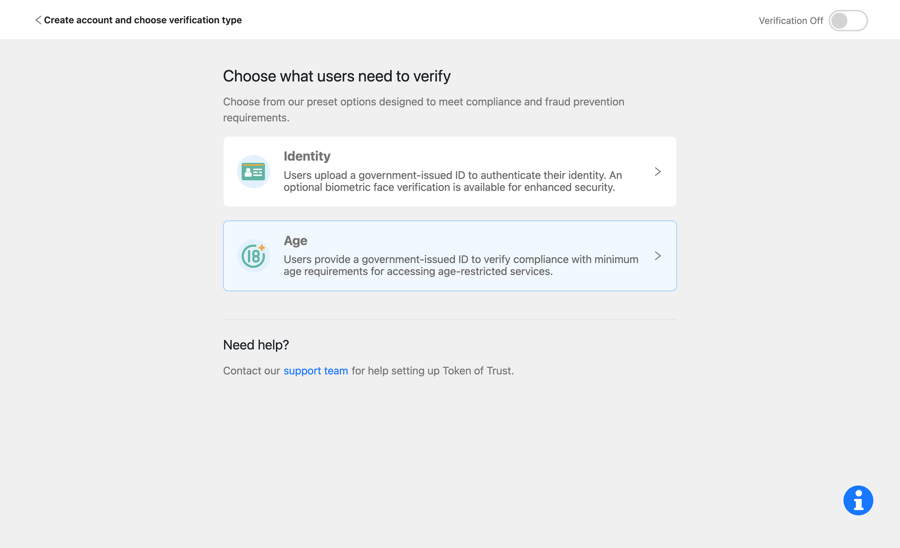Click the 'Verification Off' label text
Image resolution: width=900 pixels, height=548 pixels.
coord(791,21)
